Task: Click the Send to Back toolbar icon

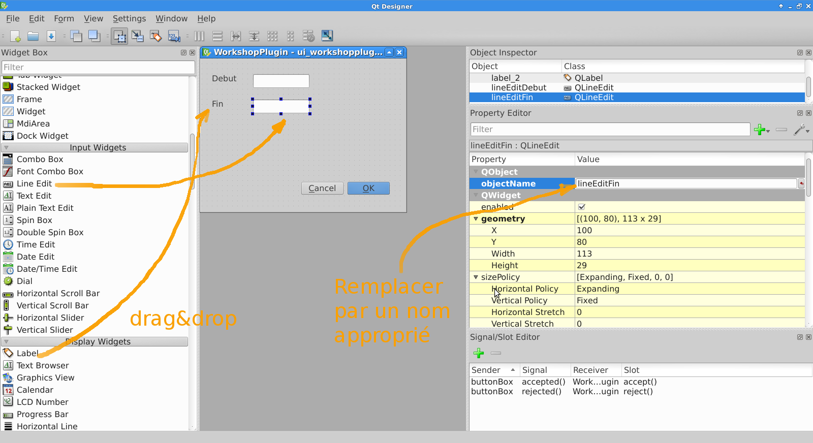Action: click(x=76, y=36)
